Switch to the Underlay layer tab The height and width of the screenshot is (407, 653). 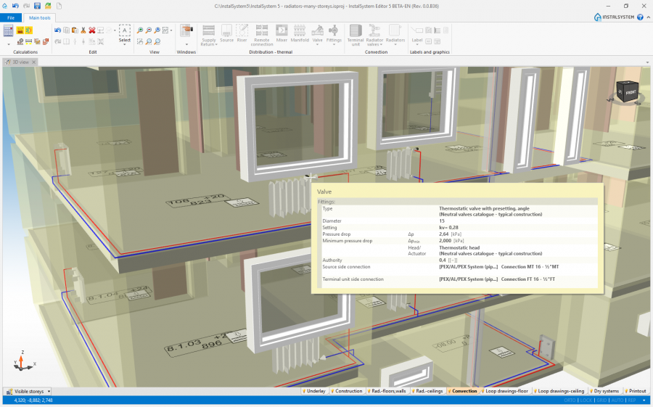click(314, 391)
